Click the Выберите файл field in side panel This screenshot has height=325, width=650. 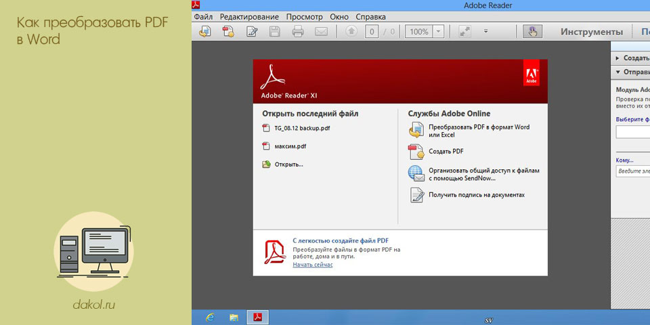pos(632,132)
